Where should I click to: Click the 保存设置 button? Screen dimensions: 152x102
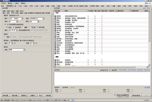[5, 95]
